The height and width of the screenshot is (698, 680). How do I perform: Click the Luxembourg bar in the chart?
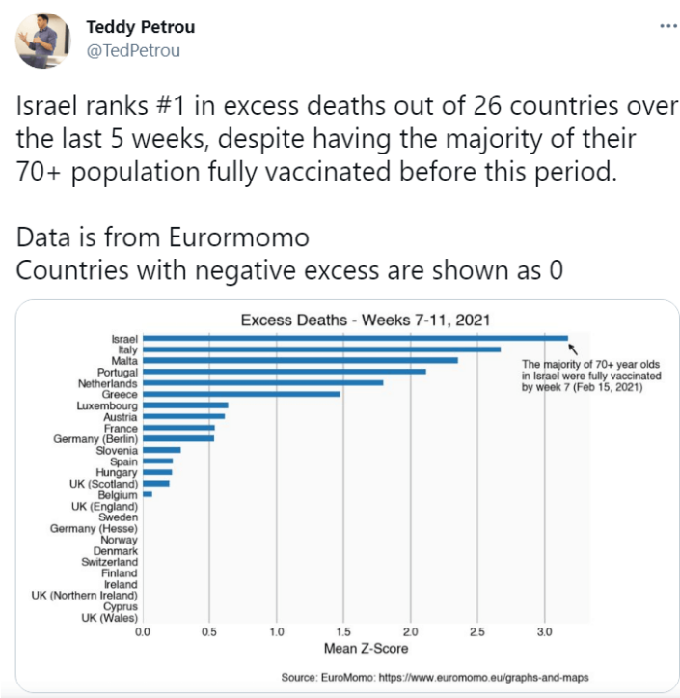pos(185,405)
